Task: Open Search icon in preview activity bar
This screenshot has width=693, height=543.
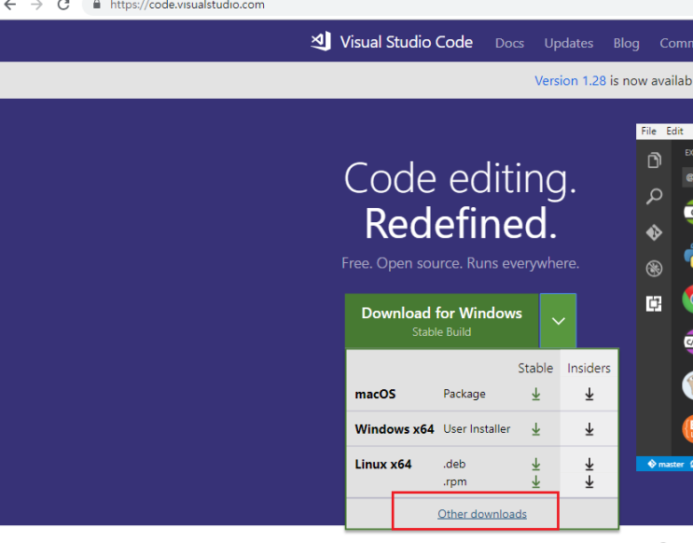Action: click(x=654, y=196)
